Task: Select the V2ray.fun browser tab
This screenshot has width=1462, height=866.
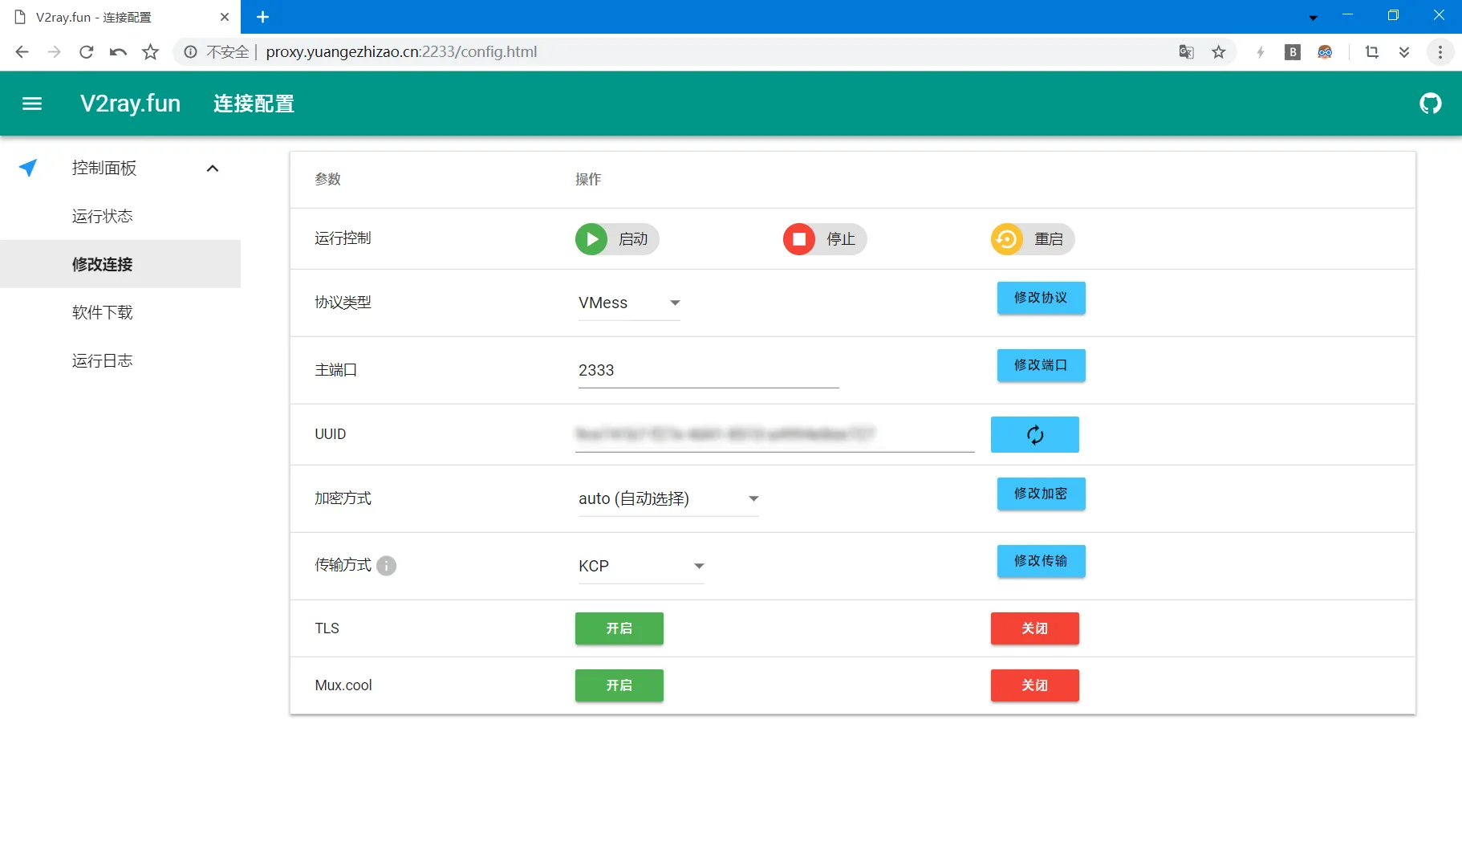Action: [120, 17]
